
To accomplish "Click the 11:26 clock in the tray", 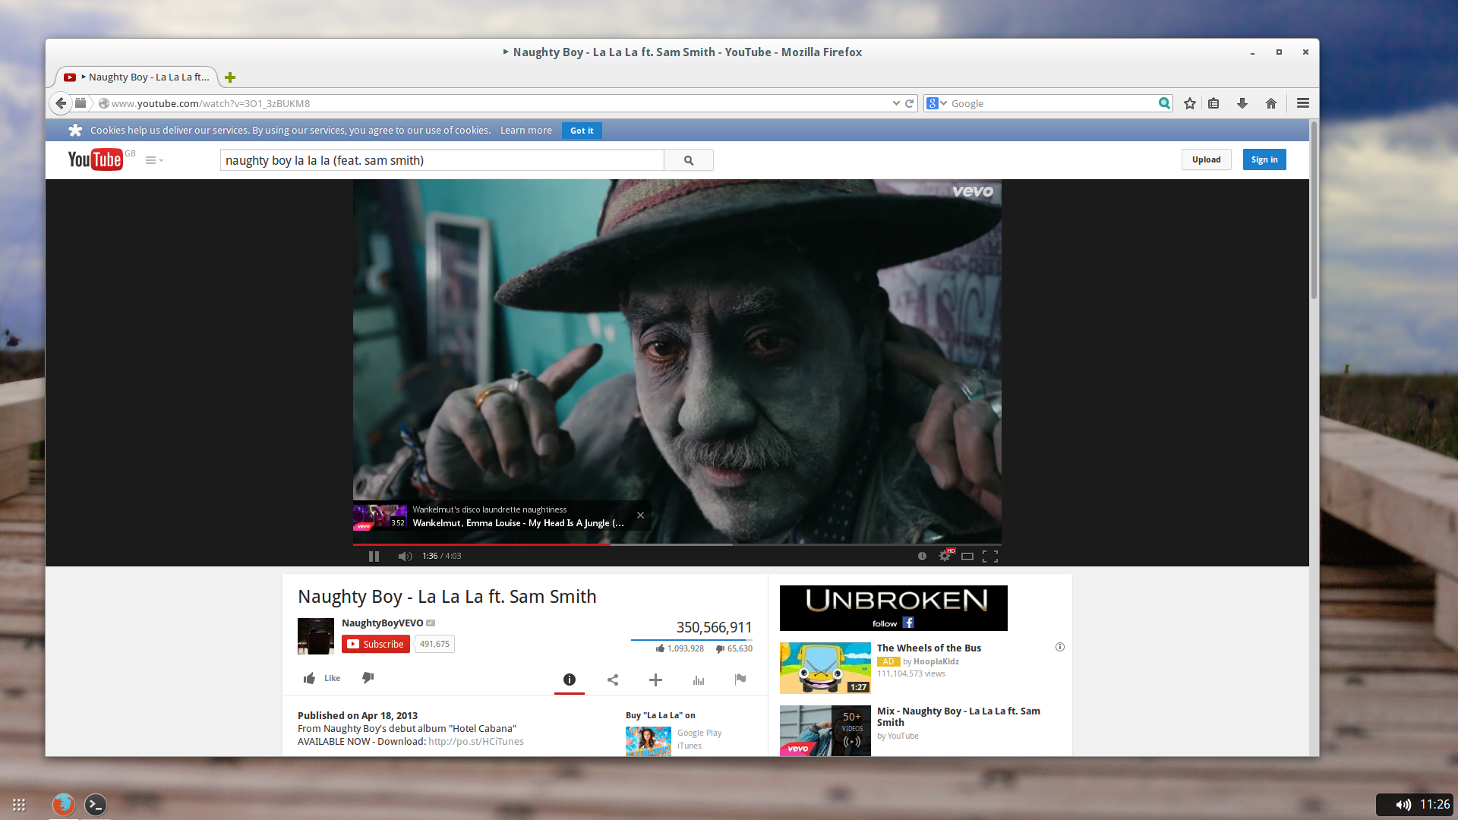I will (1434, 804).
